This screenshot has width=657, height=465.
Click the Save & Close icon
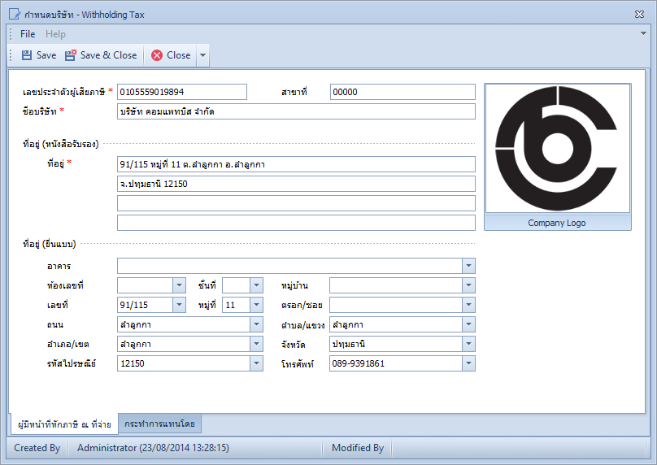pyautogui.click(x=71, y=55)
